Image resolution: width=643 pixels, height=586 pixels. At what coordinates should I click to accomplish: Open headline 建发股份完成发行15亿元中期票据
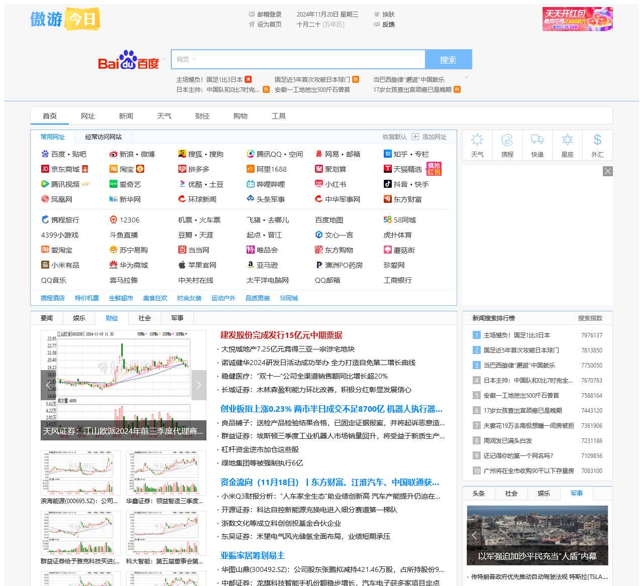281,335
